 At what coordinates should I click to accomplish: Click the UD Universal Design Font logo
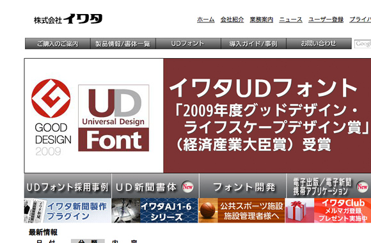[114, 118]
